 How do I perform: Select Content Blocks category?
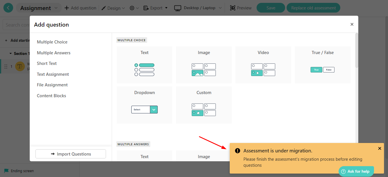[51, 96]
